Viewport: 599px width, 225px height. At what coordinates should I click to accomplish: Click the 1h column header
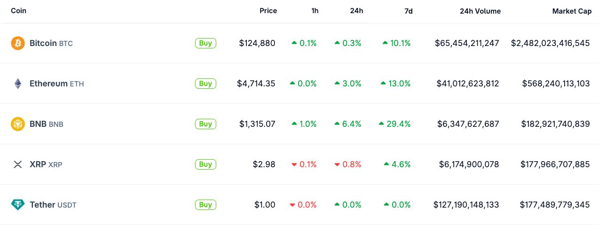pyautogui.click(x=315, y=11)
